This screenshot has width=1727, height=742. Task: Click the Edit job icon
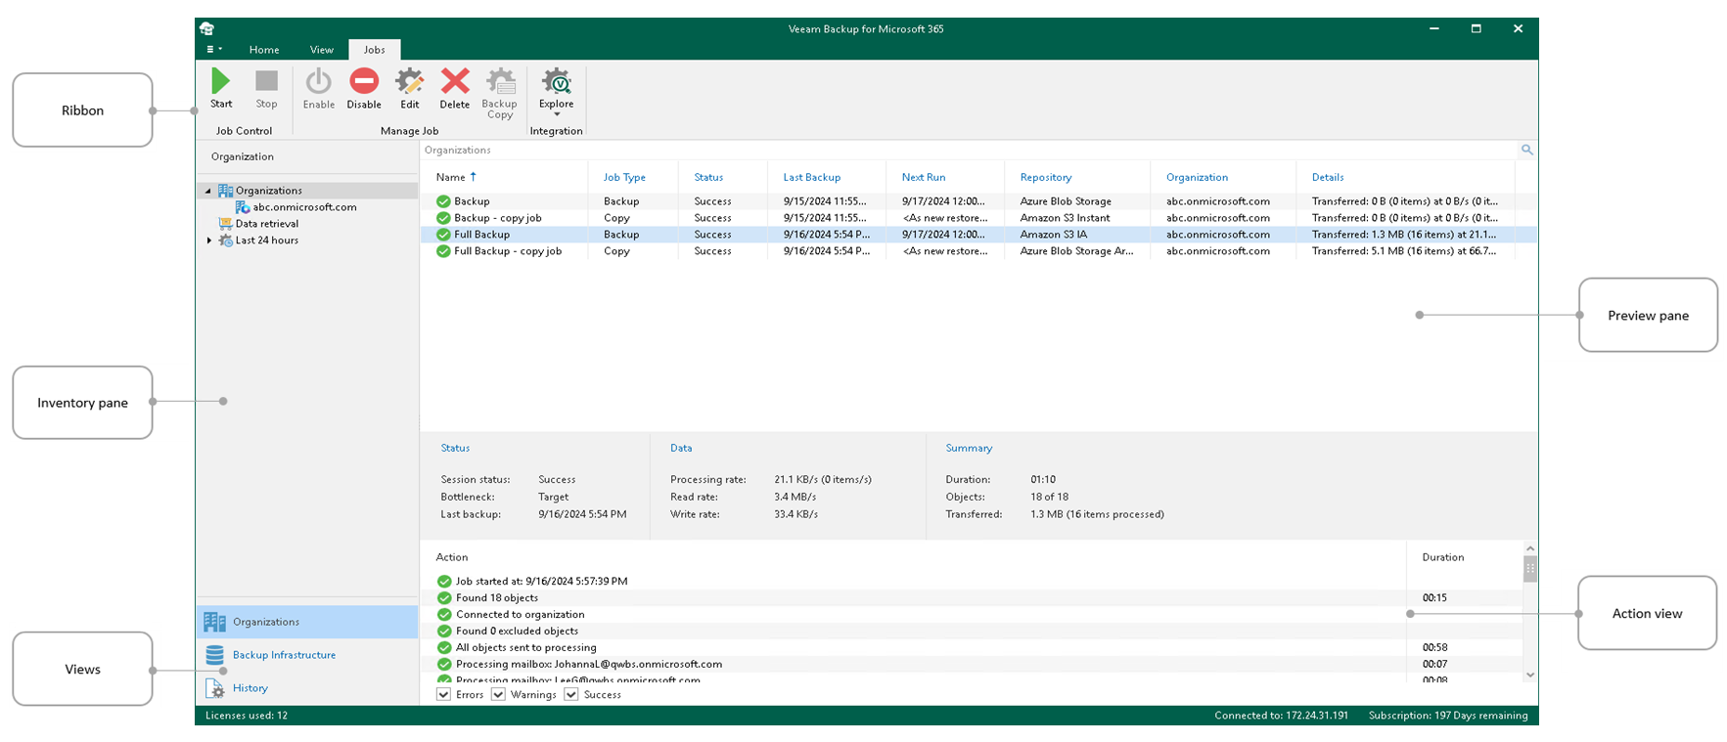(x=409, y=81)
